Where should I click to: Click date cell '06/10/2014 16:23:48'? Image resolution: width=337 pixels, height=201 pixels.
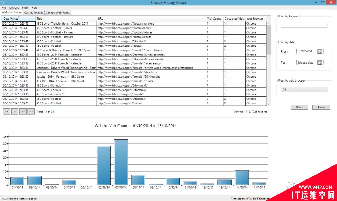pos(19,32)
